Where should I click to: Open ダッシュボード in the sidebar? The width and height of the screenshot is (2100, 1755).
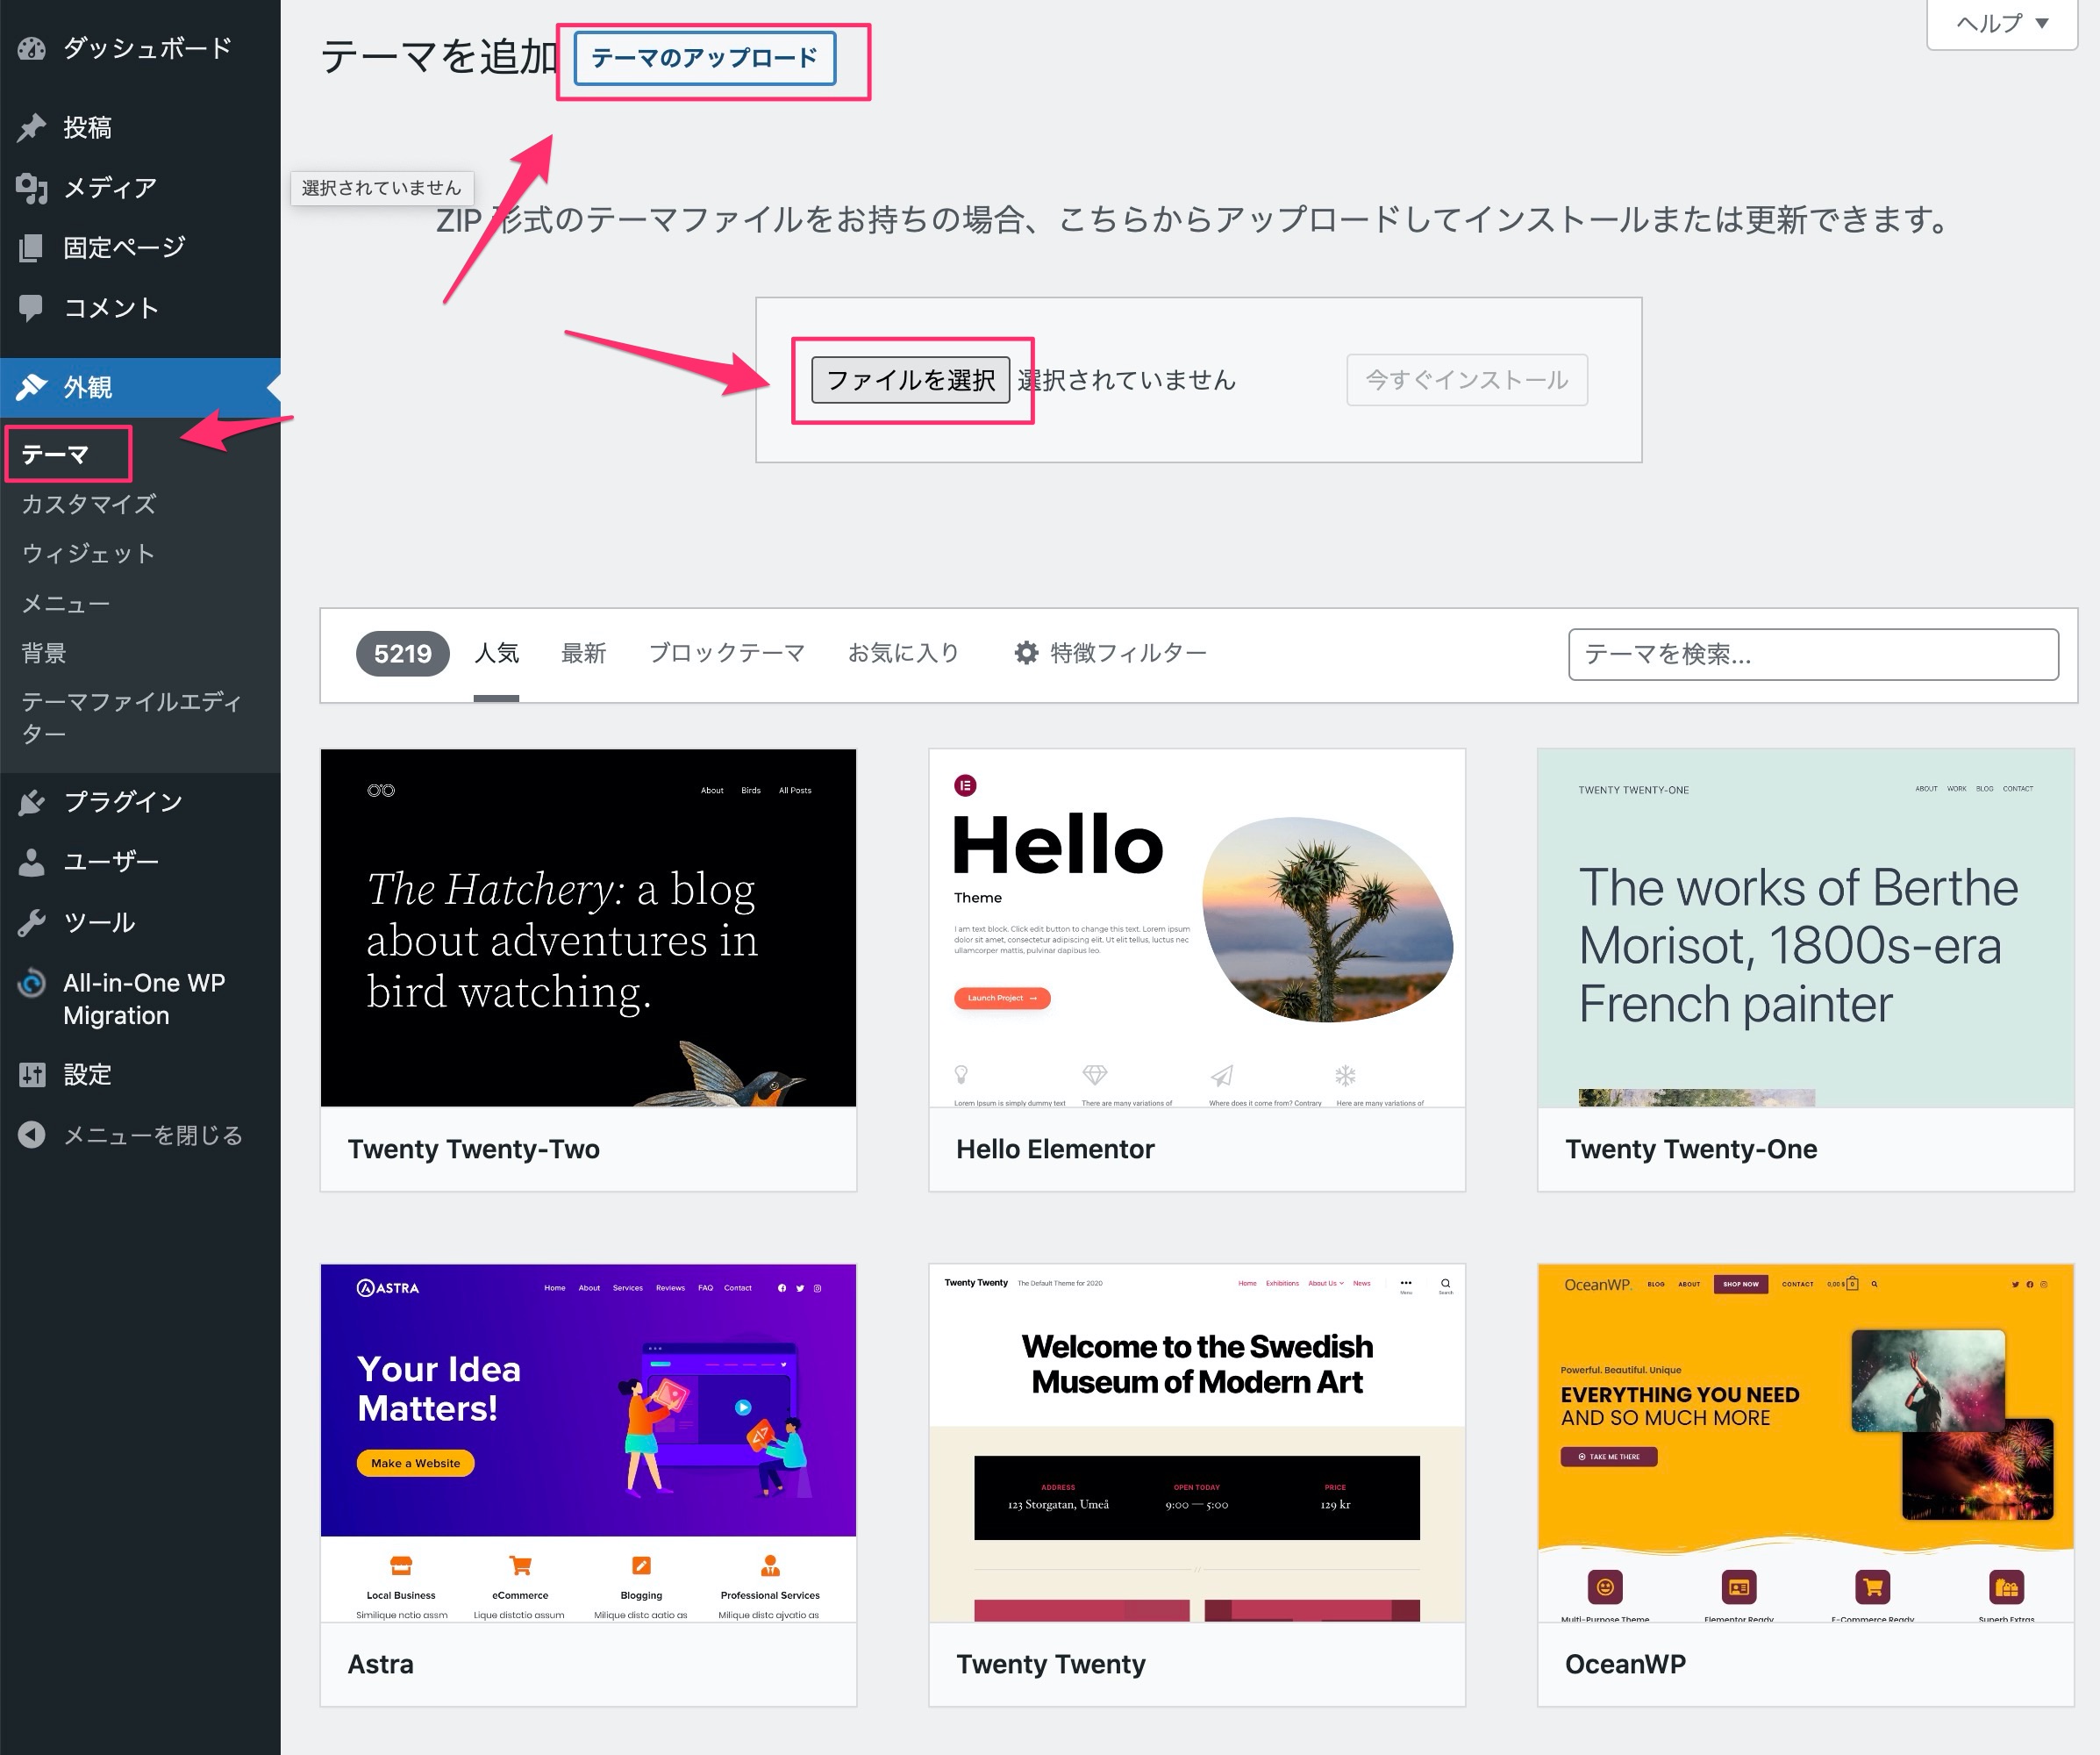pyautogui.click(x=140, y=48)
